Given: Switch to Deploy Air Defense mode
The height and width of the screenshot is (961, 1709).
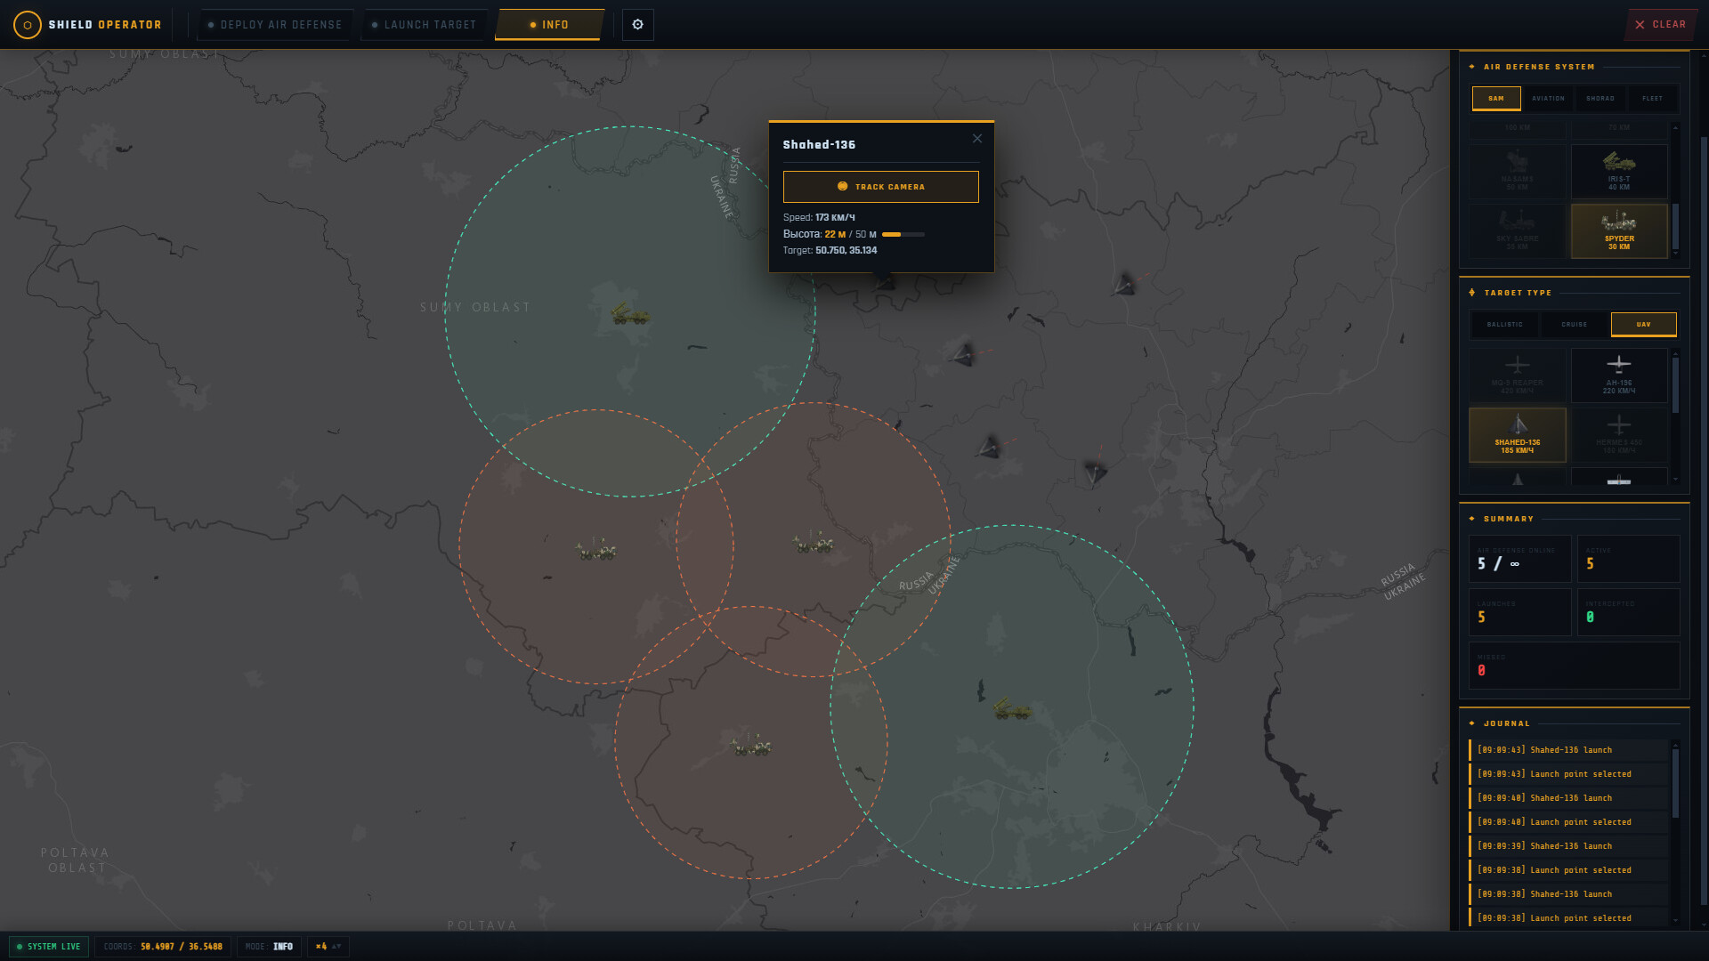Looking at the screenshot, I should click(x=274, y=25).
